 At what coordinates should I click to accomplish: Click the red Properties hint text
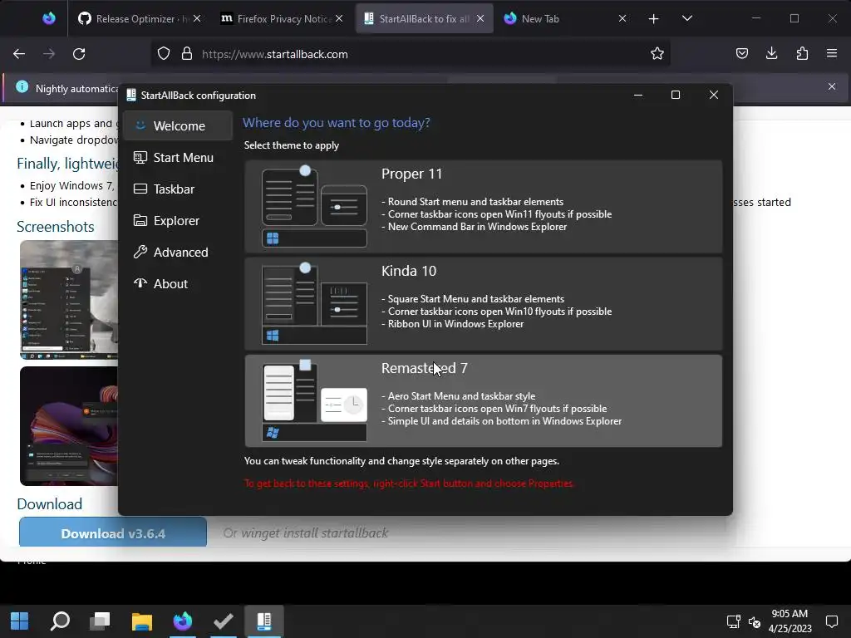tap(409, 483)
